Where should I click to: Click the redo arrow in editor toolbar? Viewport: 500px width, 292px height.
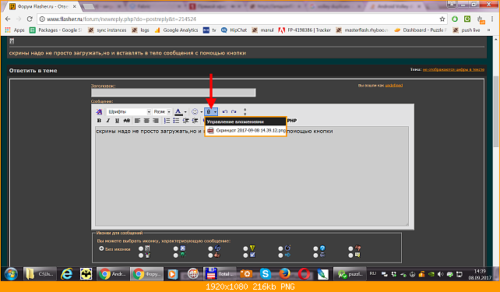point(234,111)
